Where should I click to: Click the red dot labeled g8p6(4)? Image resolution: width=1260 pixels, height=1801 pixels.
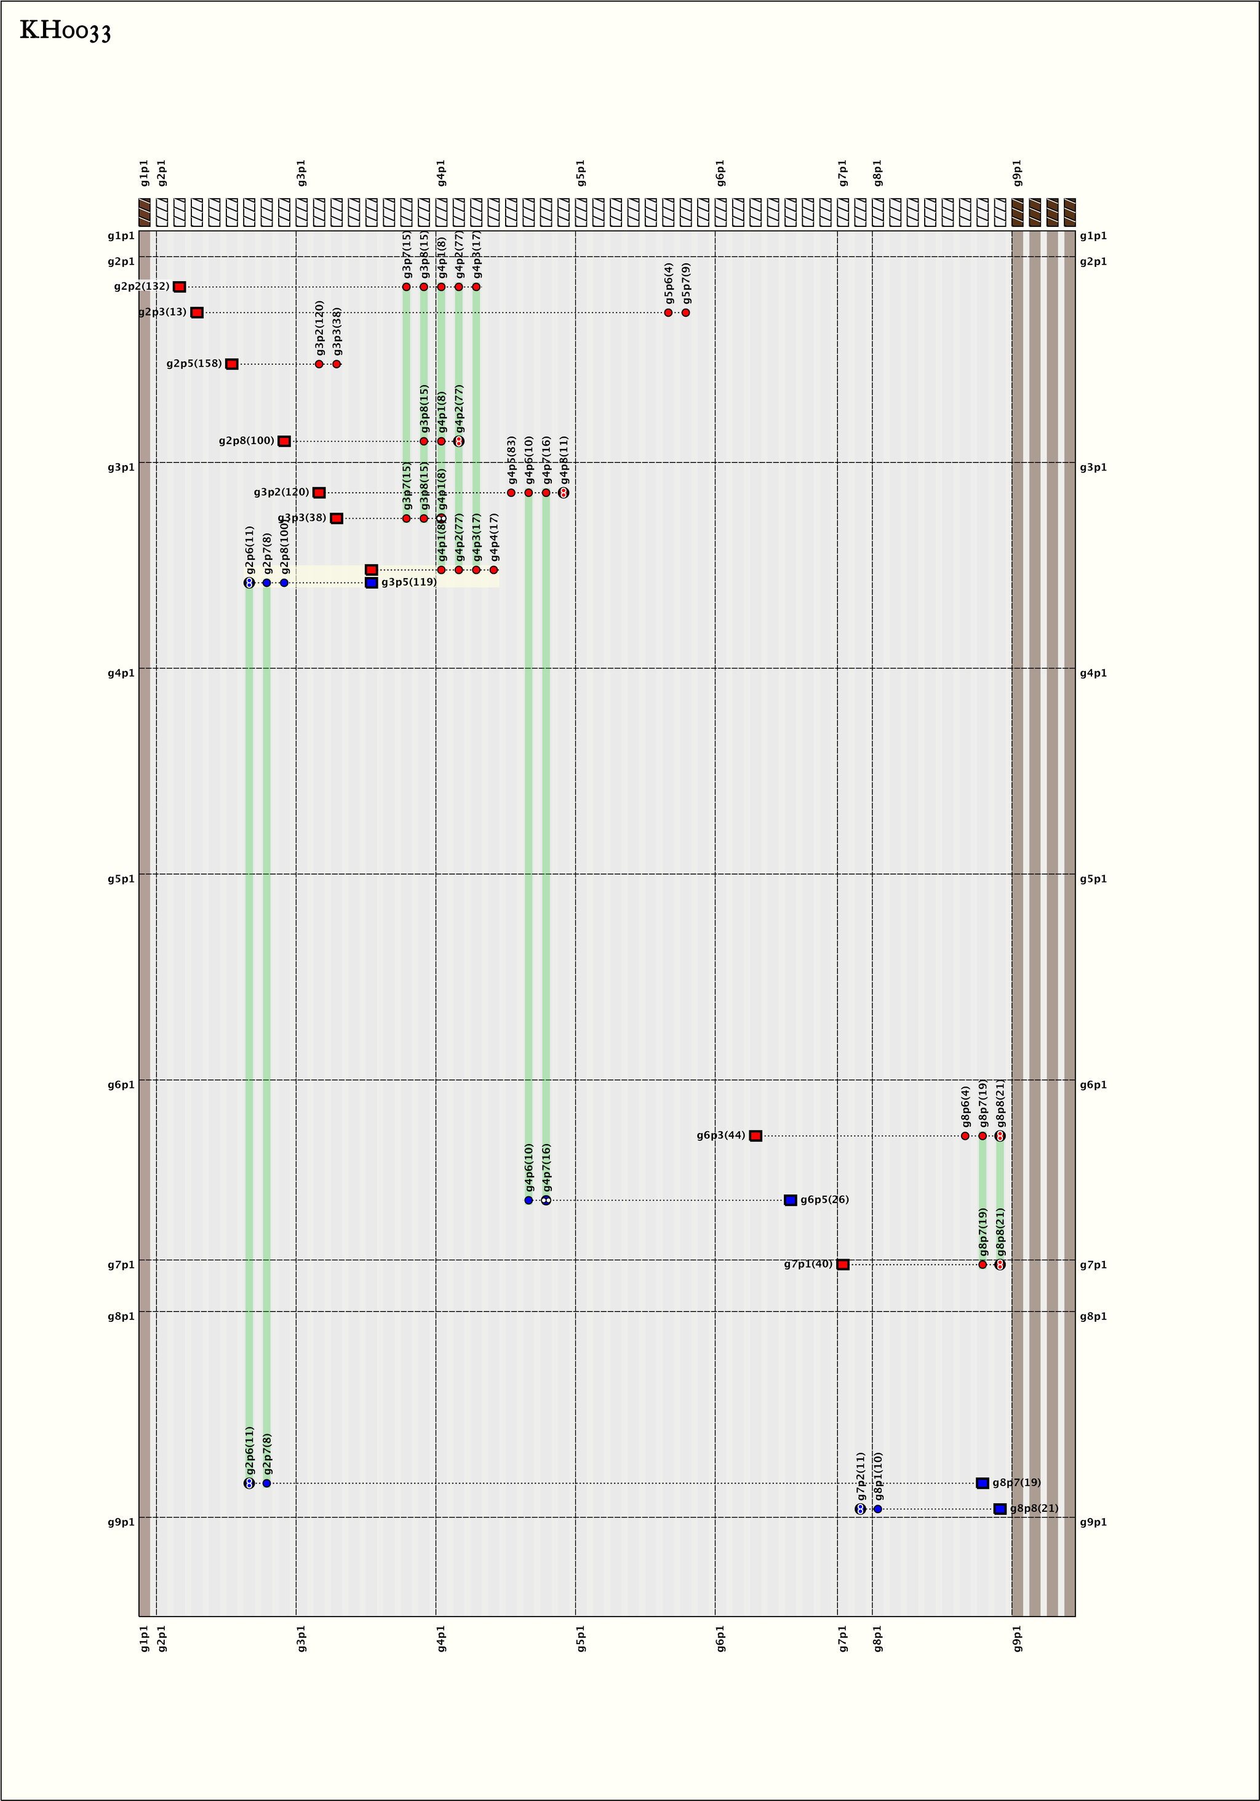[x=965, y=1136]
